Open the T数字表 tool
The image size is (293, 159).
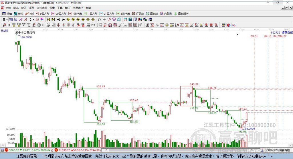(123, 14)
